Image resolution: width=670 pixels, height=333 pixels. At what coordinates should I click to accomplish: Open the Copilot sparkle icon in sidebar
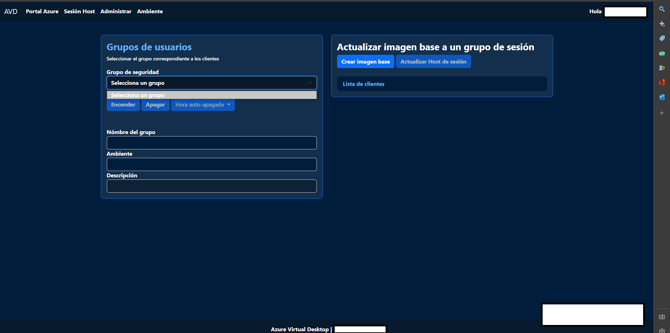tap(662, 24)
